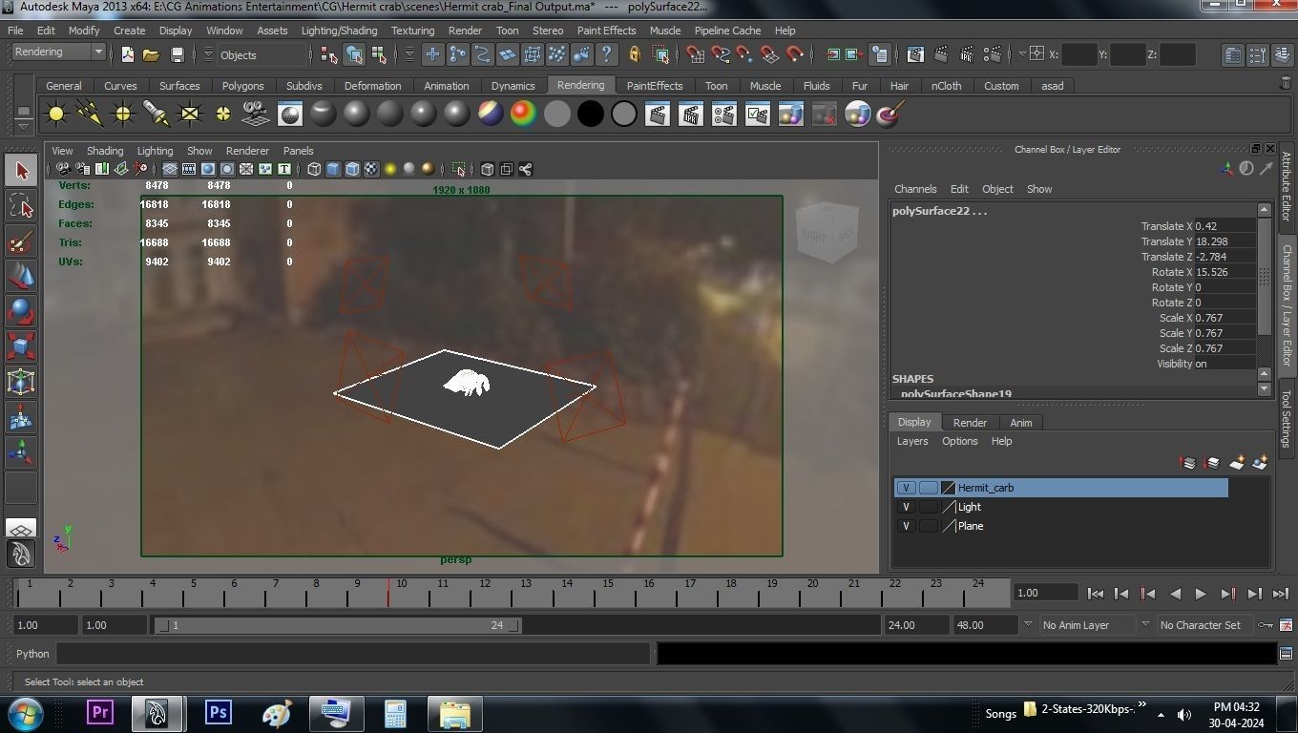Click the Paint Selection tool icon
The height and width of the screenshot is (733, 1298).
coord(21,241)
